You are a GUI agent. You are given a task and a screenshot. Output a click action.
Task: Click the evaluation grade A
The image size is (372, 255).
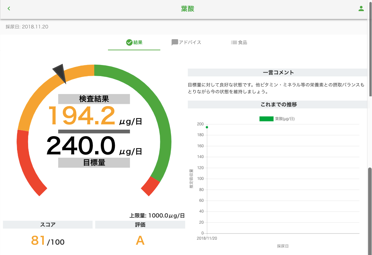(x=140, y=241)
